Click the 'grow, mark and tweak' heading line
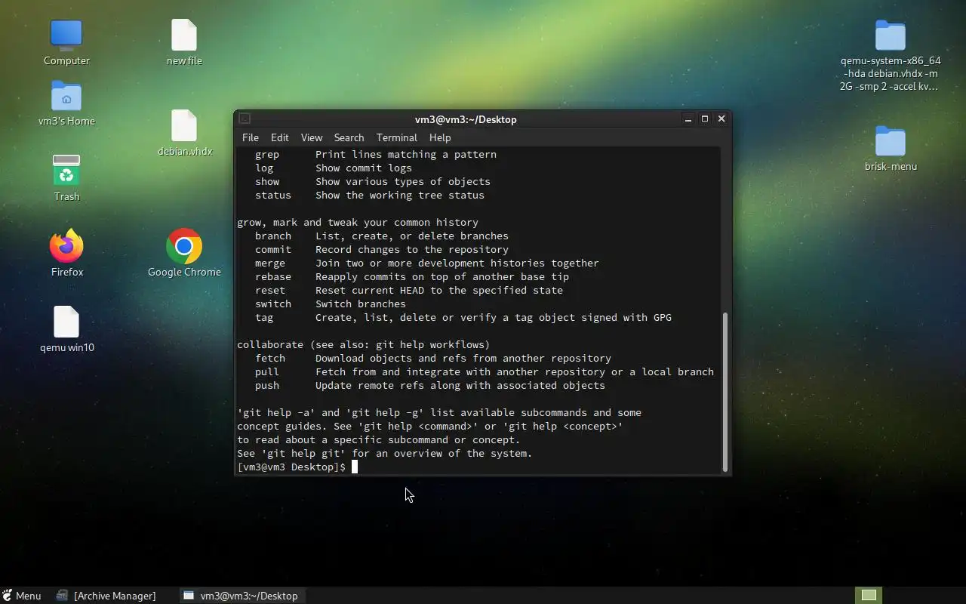Screen dimensions: 966x604 pos(358,223)
